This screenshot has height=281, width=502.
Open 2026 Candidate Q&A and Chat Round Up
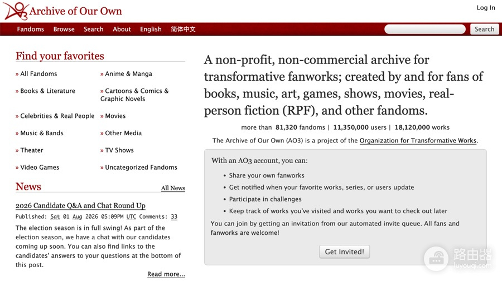pyautogui.click(x=80, y=205)
